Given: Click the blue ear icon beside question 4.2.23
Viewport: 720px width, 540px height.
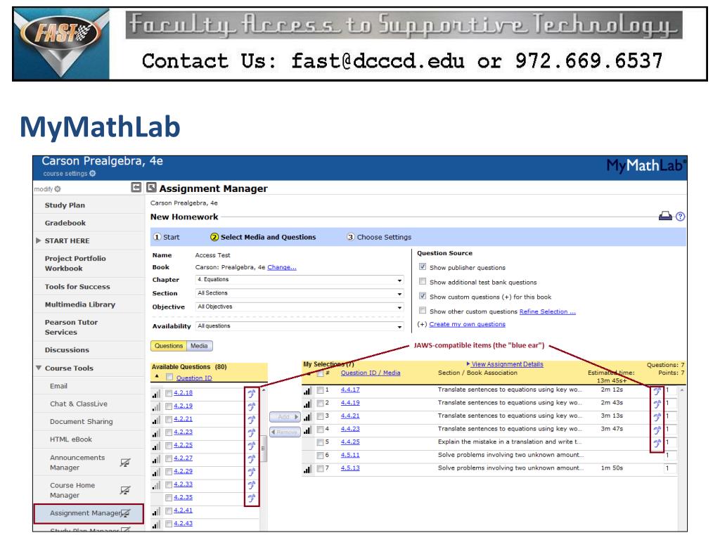Looking at the screenshot, I should [252, 432].
